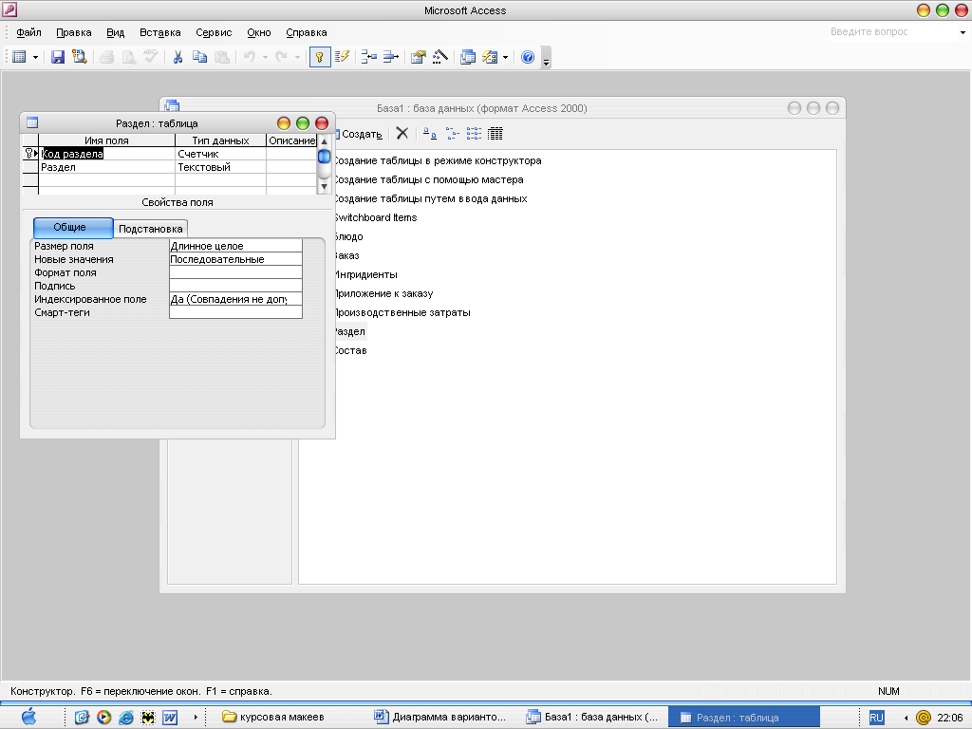Click the empty Подпись property field

coord(235,286)
